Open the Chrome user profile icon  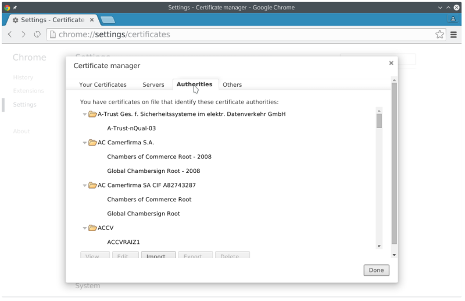pyautogui.click(x=453, y=19)
